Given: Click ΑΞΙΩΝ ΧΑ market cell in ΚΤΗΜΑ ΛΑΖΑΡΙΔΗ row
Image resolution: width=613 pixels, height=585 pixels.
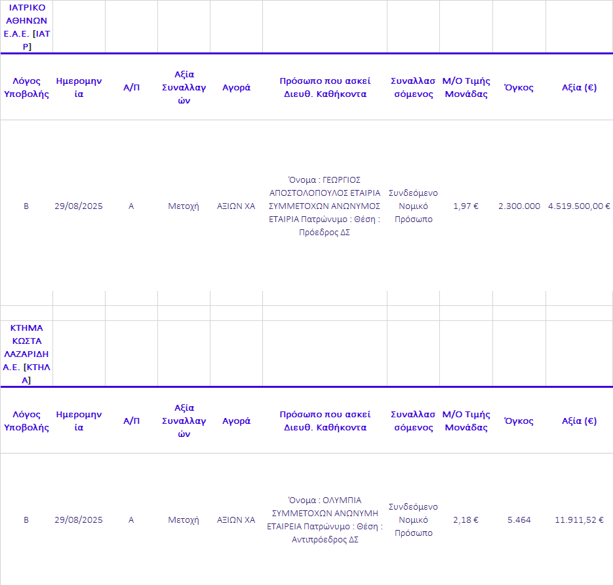Looking at the screenshot, I should click(x=236, y=520).
